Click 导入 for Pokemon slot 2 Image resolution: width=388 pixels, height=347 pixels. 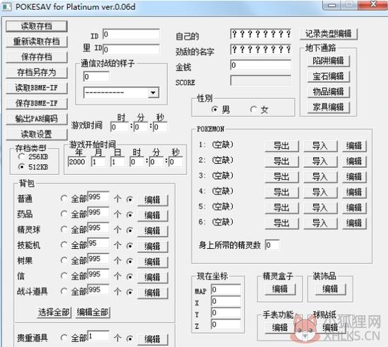(x=320, y=162)
